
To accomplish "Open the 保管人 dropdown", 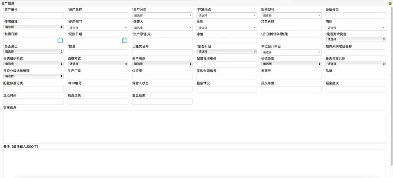I will (x=162, y=28).
